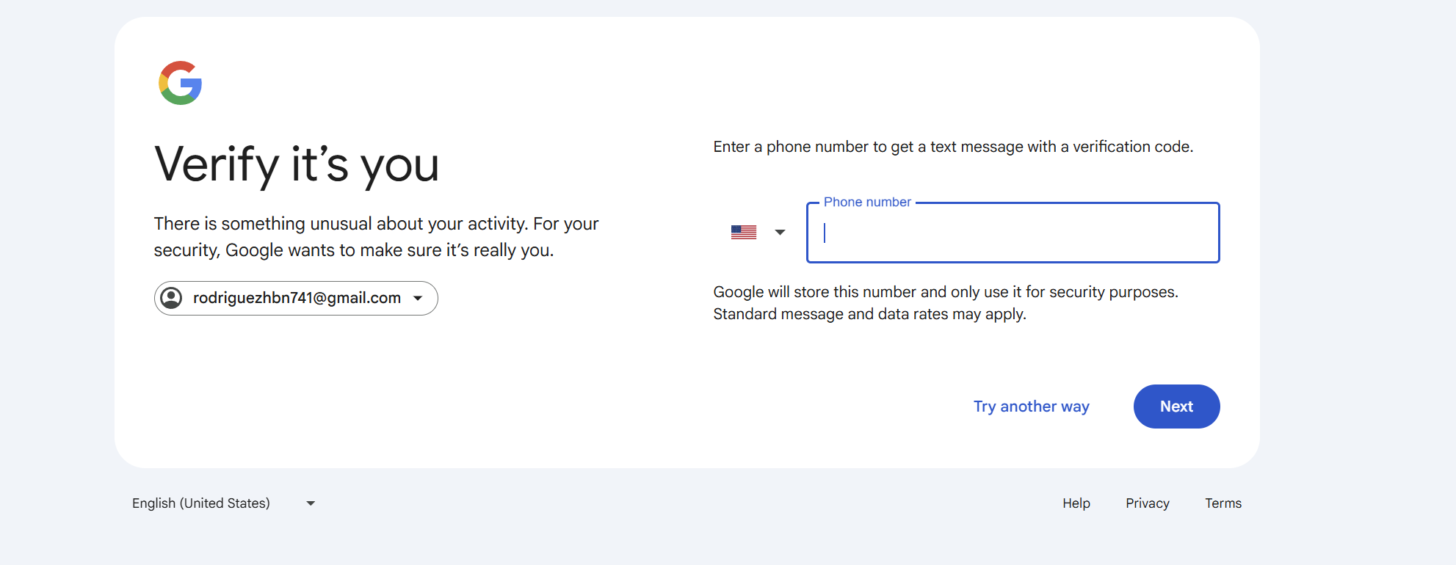The image size is (1456, 565).
Task: Select the US flag country icon
Action: coord(744,232)
